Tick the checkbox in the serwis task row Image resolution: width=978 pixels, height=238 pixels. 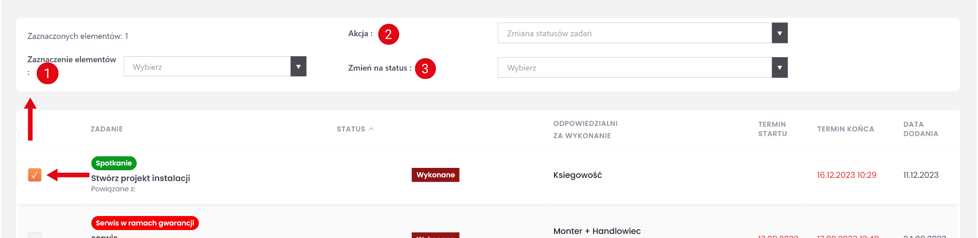click(x=35, y=235)
